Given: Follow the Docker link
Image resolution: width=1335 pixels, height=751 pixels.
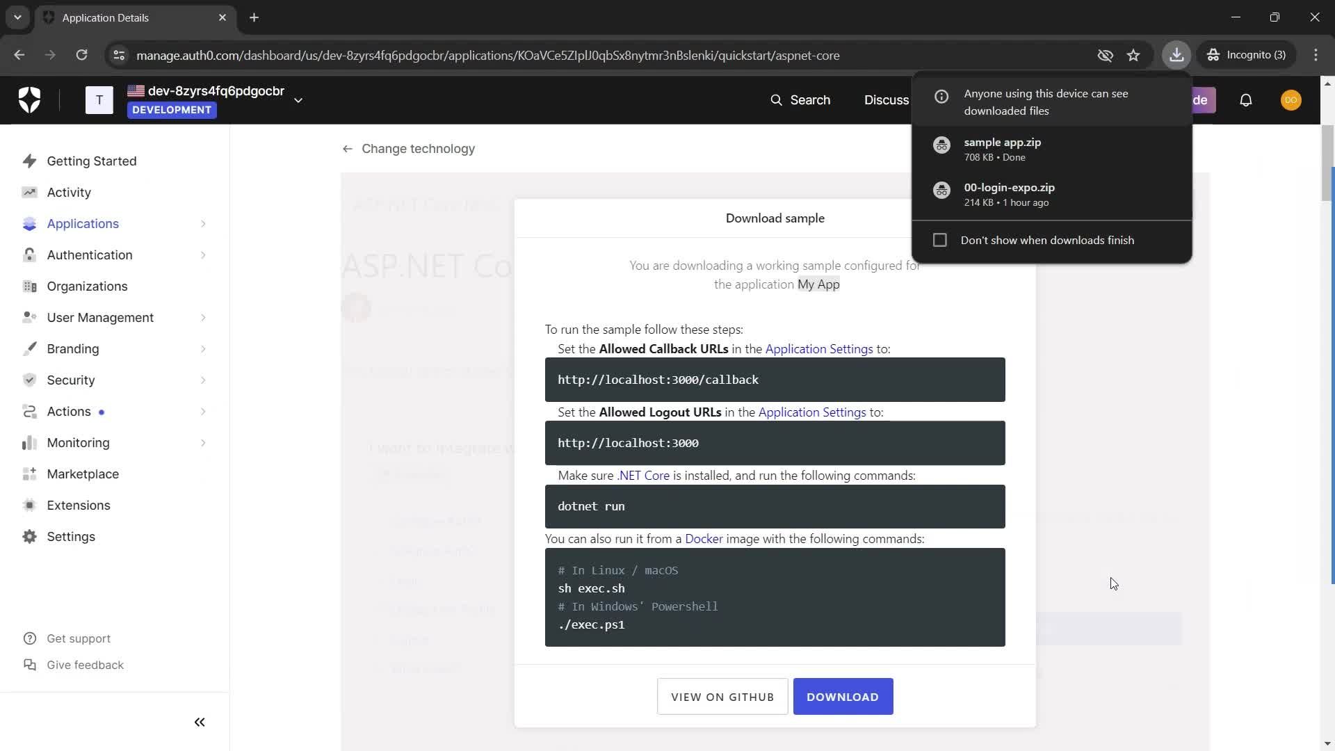Looking at the screenshot, I should (704, 539).
